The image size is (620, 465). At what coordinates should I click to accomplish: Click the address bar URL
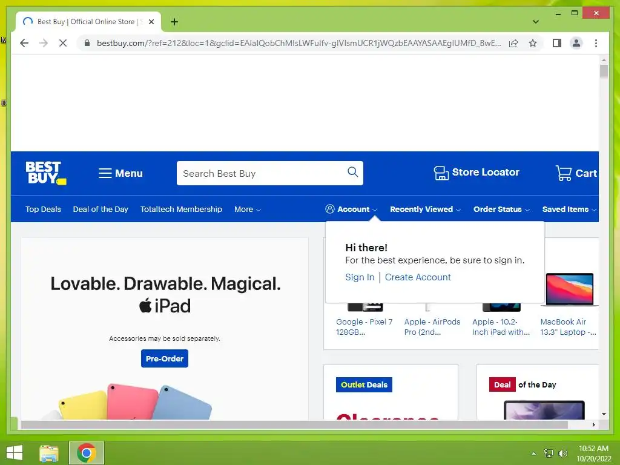click(x=298, y=43)
